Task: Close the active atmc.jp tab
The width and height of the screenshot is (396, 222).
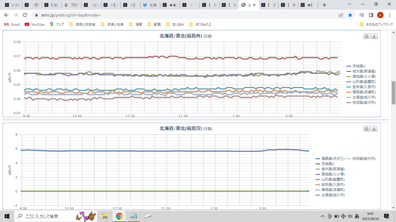Action: coord(254,5)
